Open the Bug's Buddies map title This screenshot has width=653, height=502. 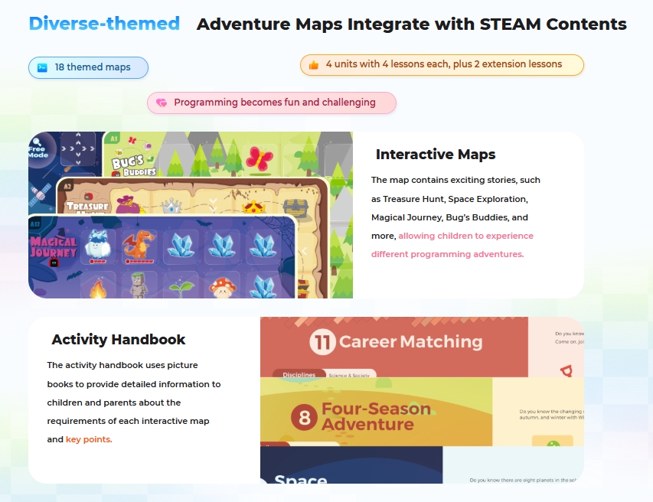coord(133,165)
